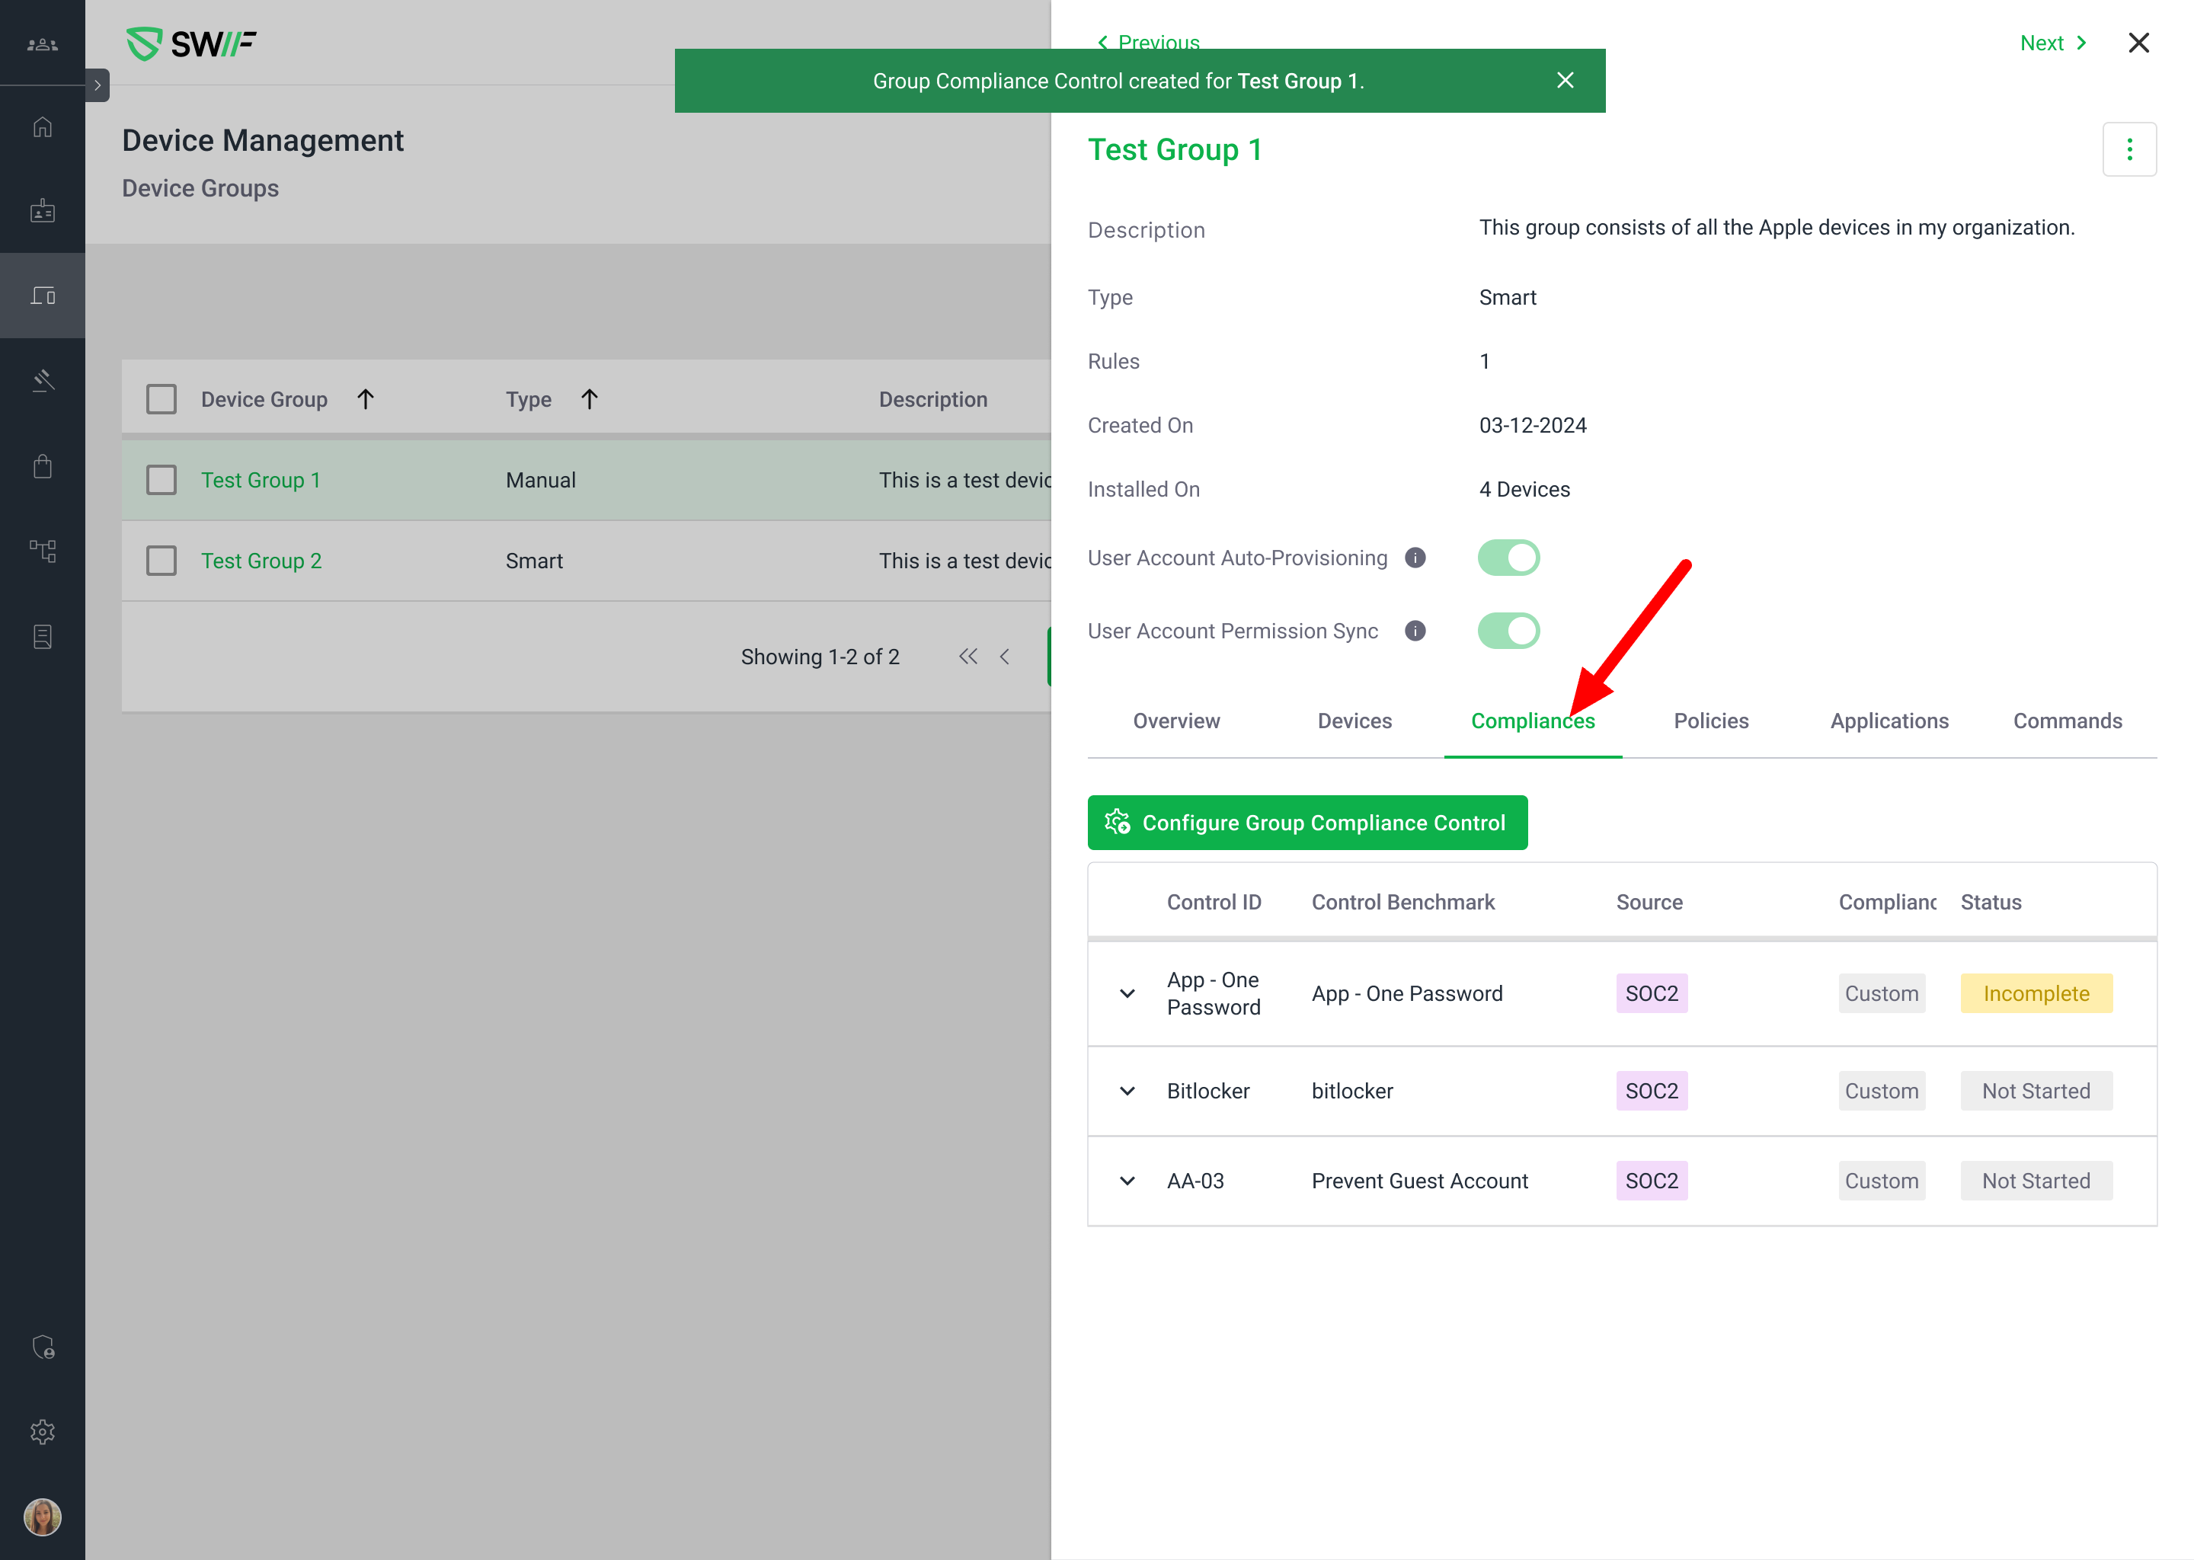Click the user avatar at the sidebar bottom
Viewport: 2194px width, 1560px height.
[x=42, y=1517]
